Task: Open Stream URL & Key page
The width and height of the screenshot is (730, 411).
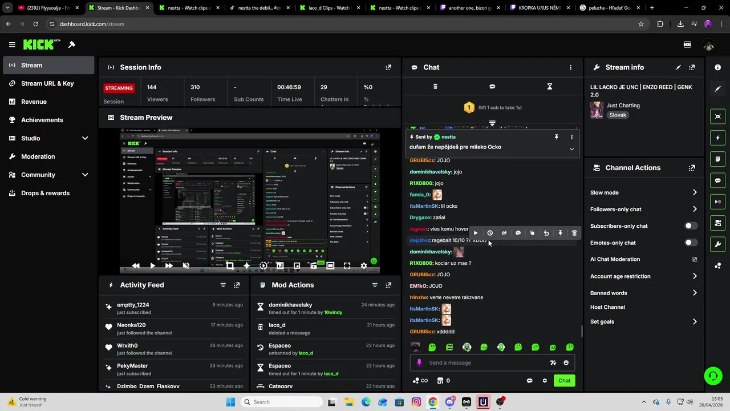Action: pos(48,83)
